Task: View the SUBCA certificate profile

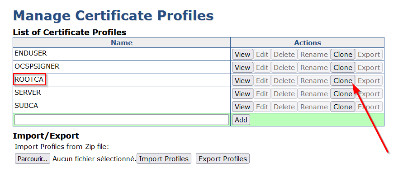Action: (242, 107)
